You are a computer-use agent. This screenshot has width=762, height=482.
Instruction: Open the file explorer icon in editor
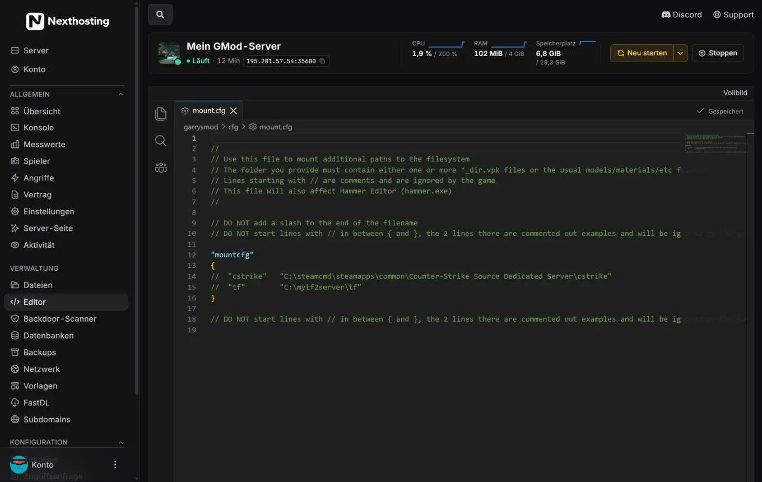tap(161, 114)
